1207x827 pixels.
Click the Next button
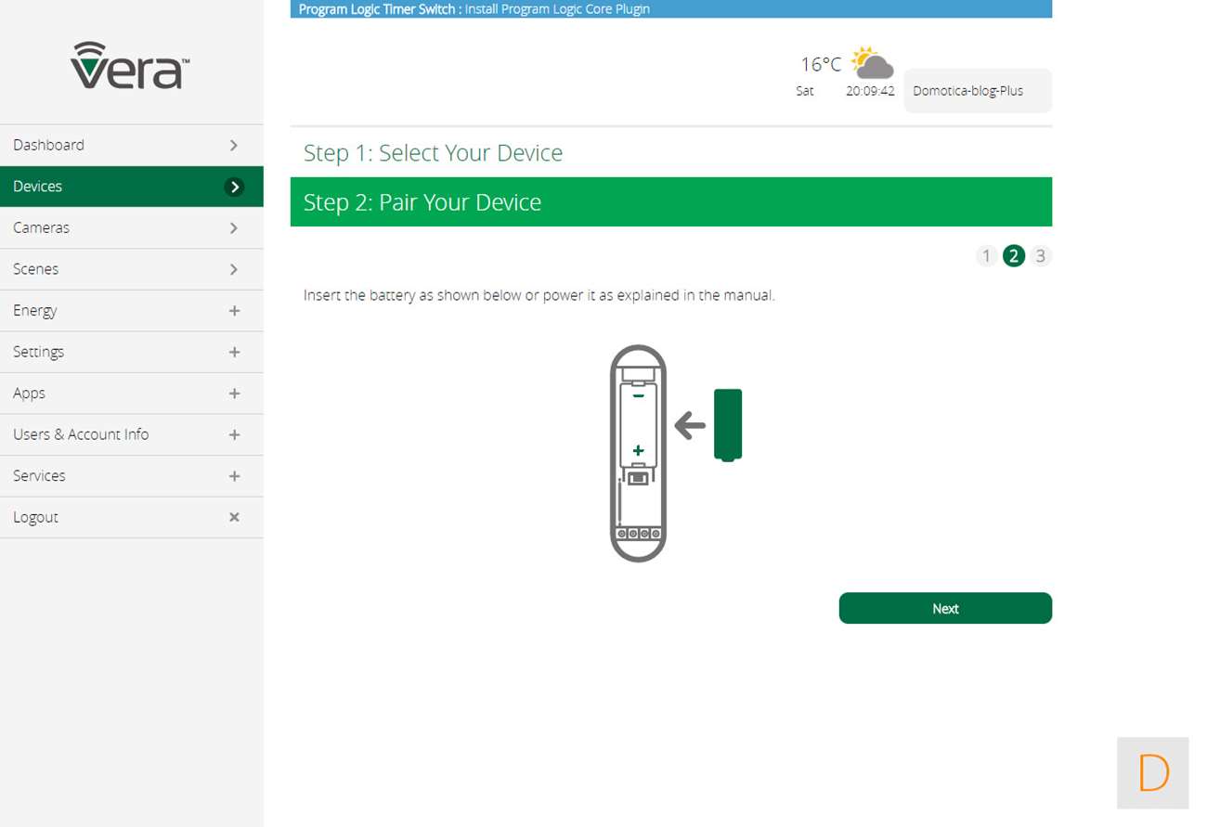click(x=944, y=608)
